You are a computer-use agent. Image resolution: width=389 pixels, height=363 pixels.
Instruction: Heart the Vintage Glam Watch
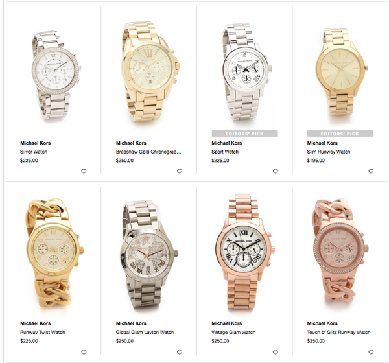point(275,352)
